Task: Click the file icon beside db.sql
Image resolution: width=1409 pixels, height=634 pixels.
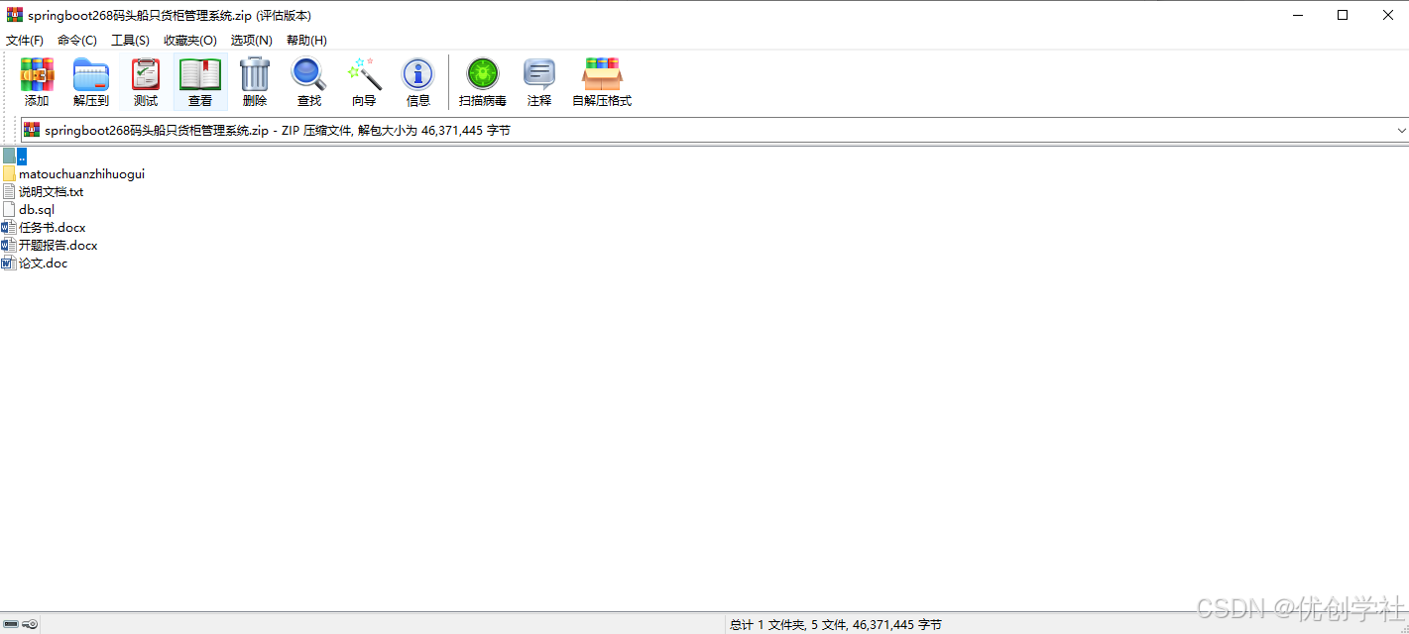Action: click(9, 209)
